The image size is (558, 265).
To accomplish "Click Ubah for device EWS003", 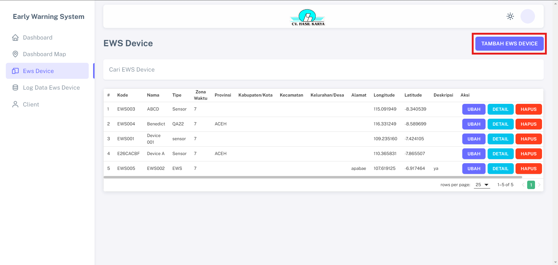I will [x=474, y=109].
